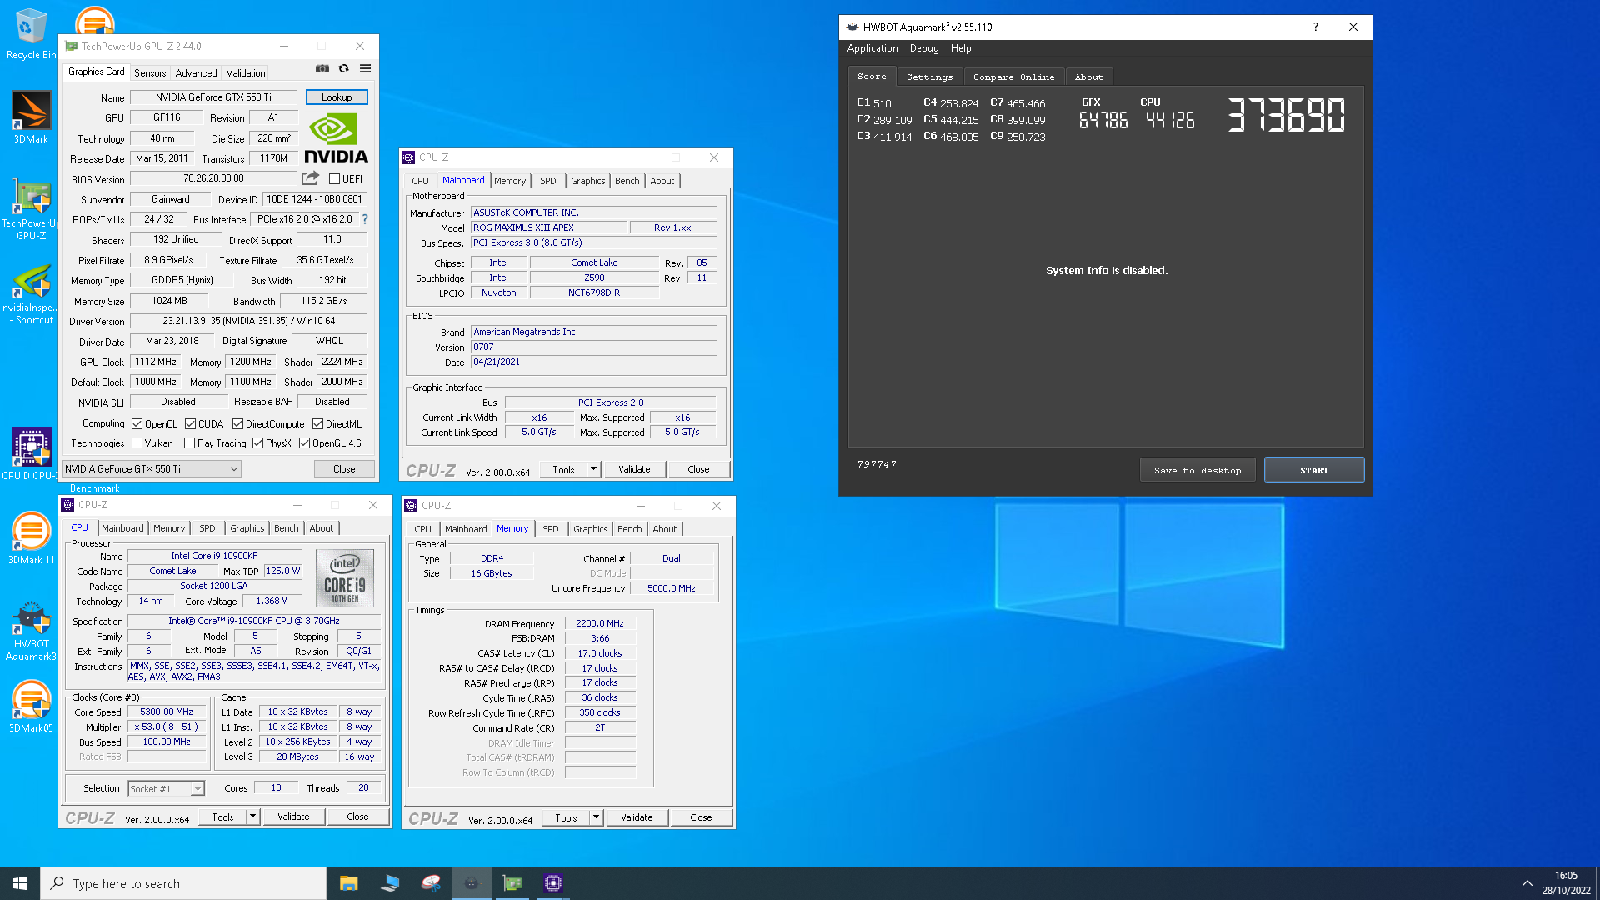Click Aquamark app icon in taskbar
Viewport: 1600px width, 900px height.
[472, 883]
